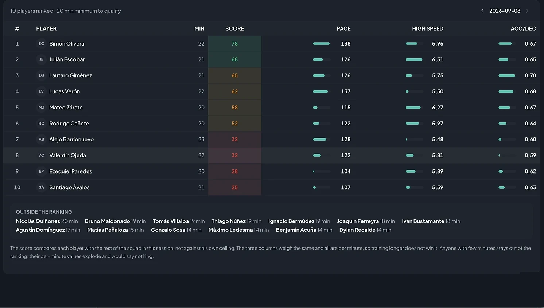This screenshot has height=308, width=544.
Task: Sort by the ACC/DEC column header
Action: (x=523, y=28)
